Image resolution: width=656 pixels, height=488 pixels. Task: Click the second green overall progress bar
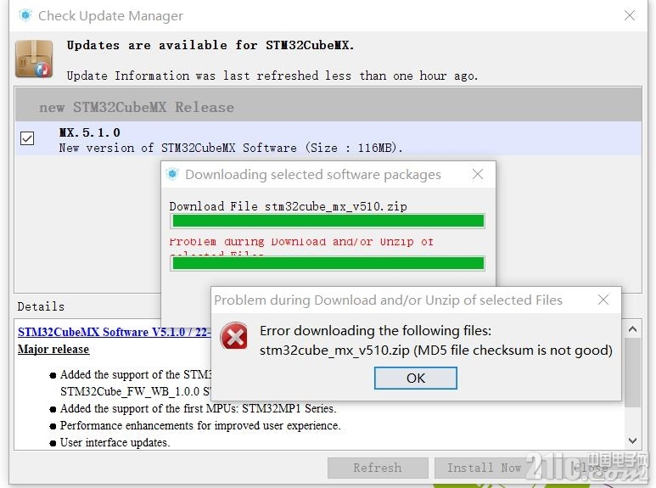pyautogui.click(x=328, y=263)
